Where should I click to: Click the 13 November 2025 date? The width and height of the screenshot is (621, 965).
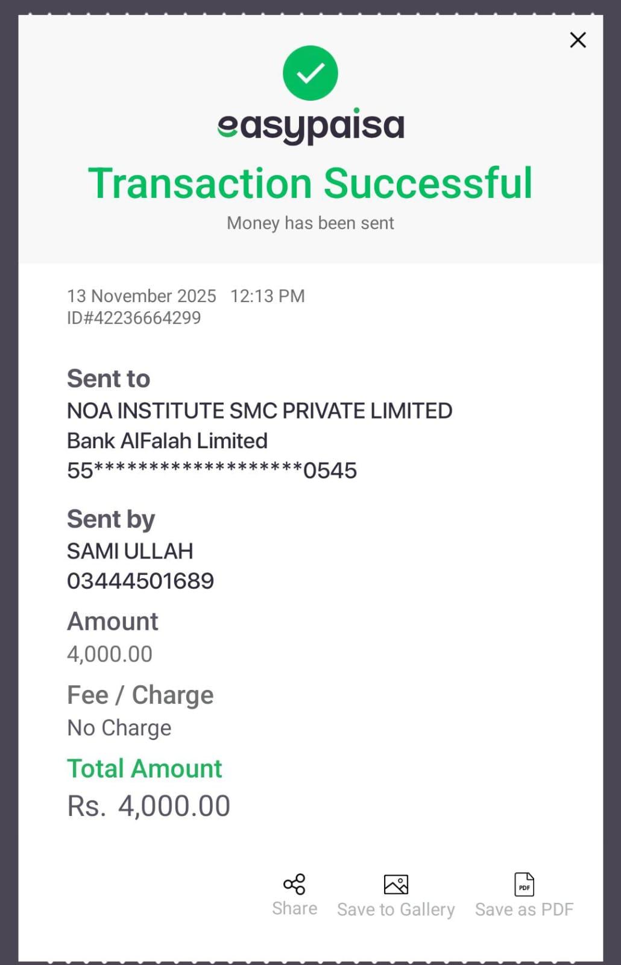[x=141, y=296]
